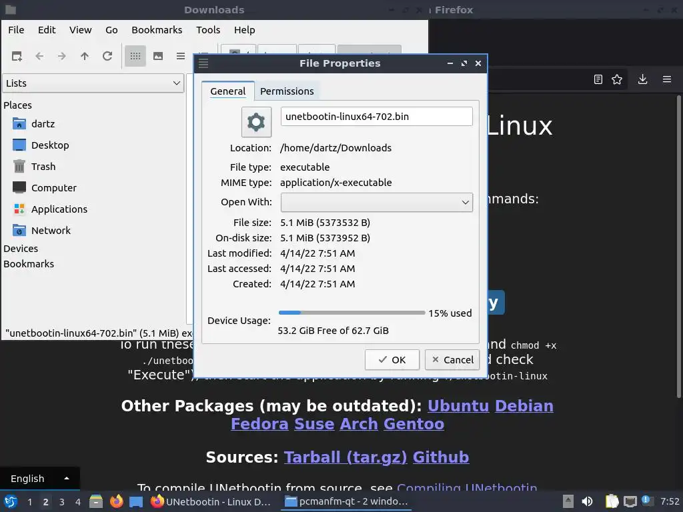
Task: Bookmark this page with the star icon
Action: click(x=617, y=79)
